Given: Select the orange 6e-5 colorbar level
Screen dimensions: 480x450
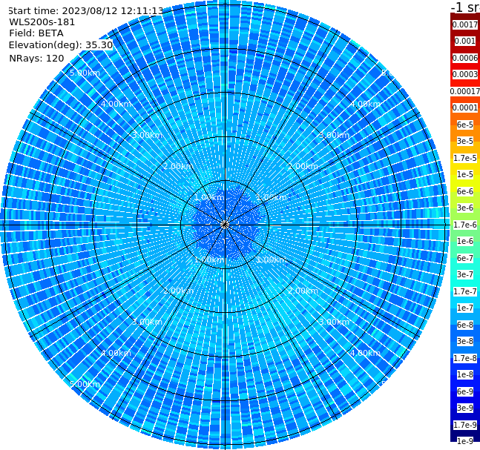Looking at the screenshot, I should point(465,125).
